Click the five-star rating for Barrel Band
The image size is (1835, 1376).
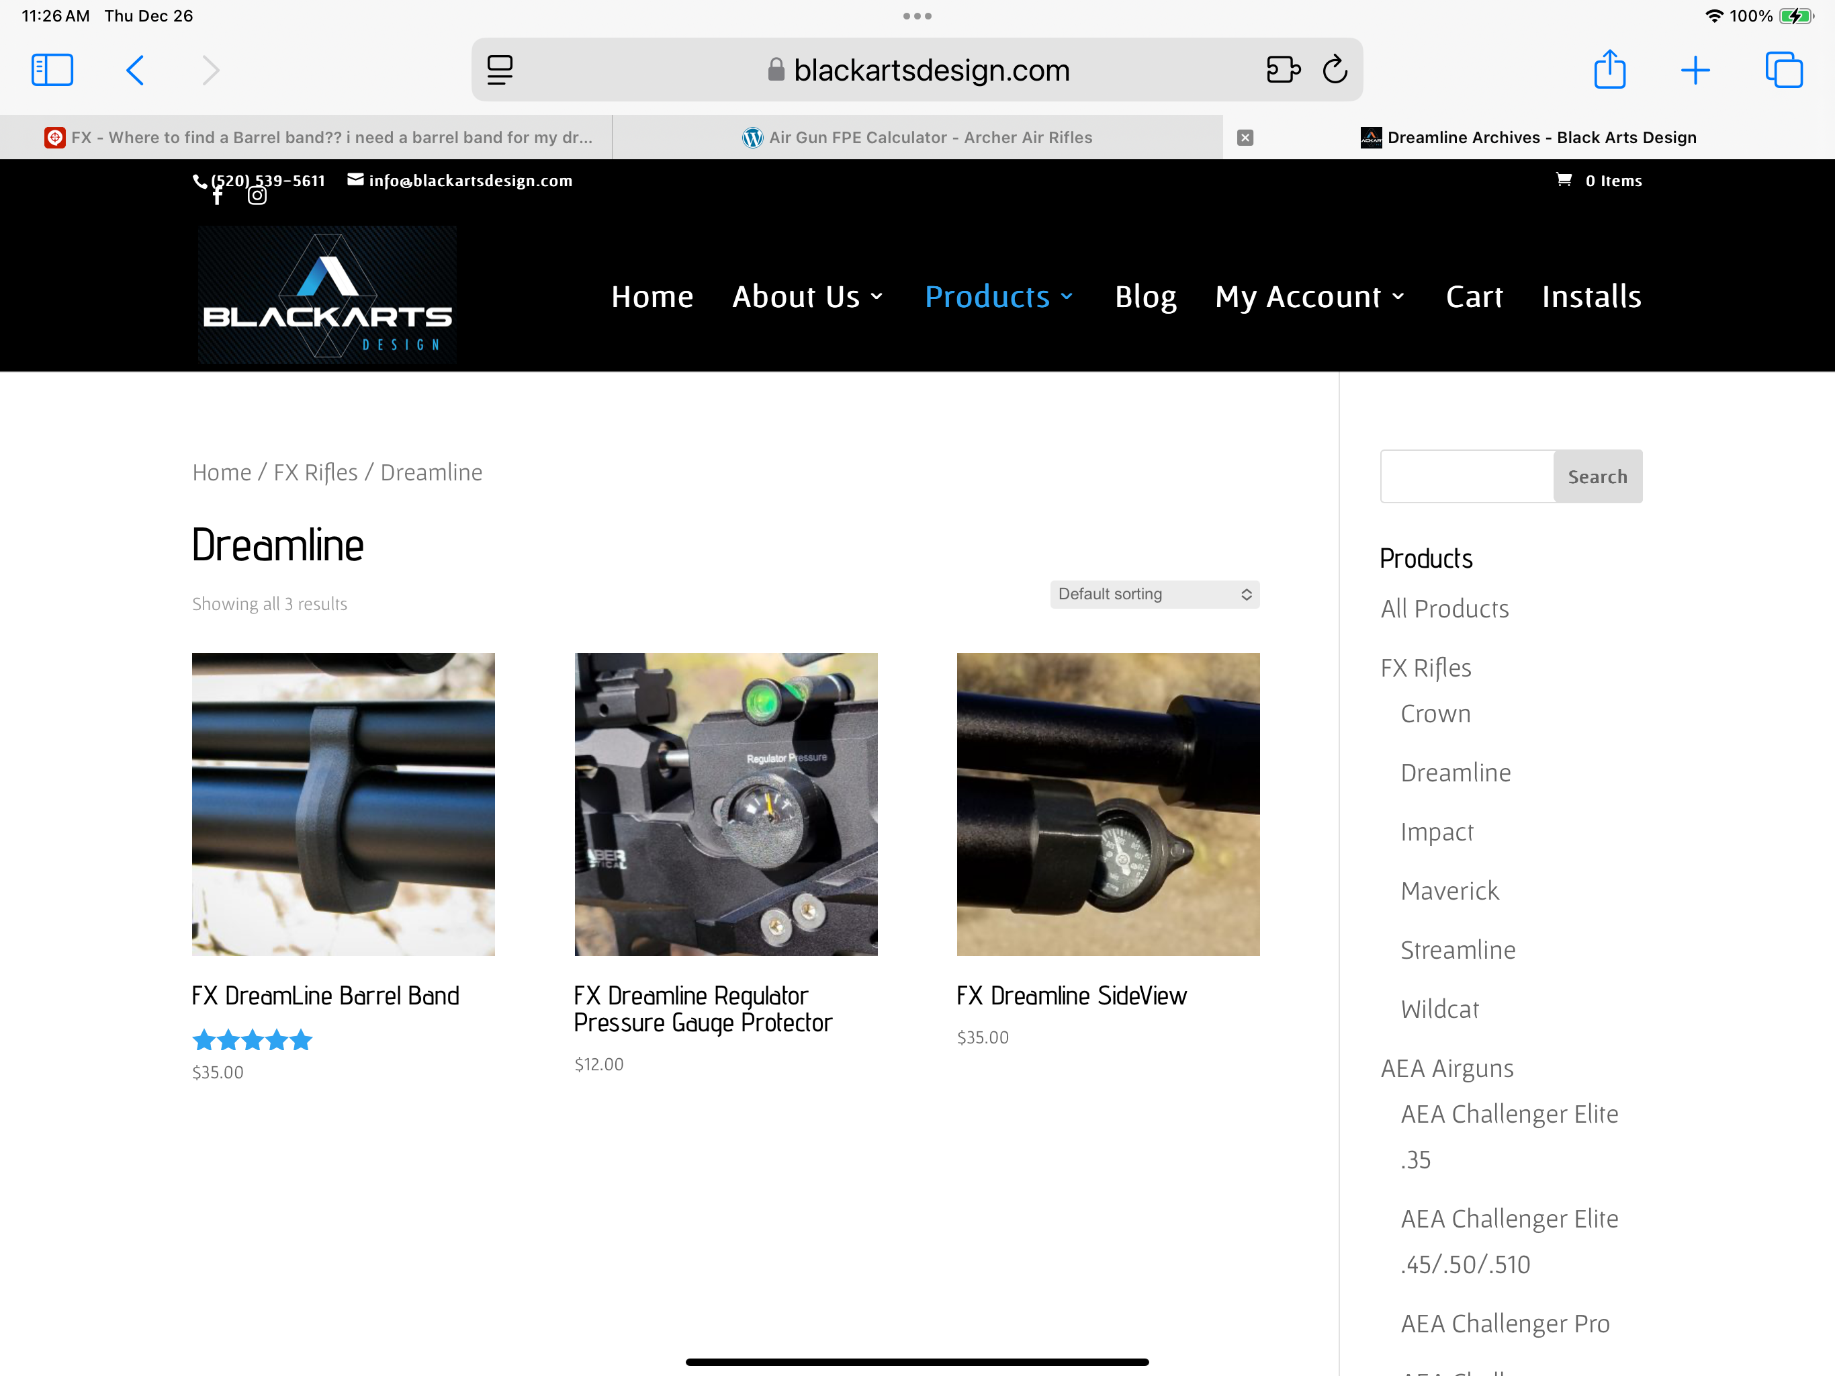pos(252,1040)
